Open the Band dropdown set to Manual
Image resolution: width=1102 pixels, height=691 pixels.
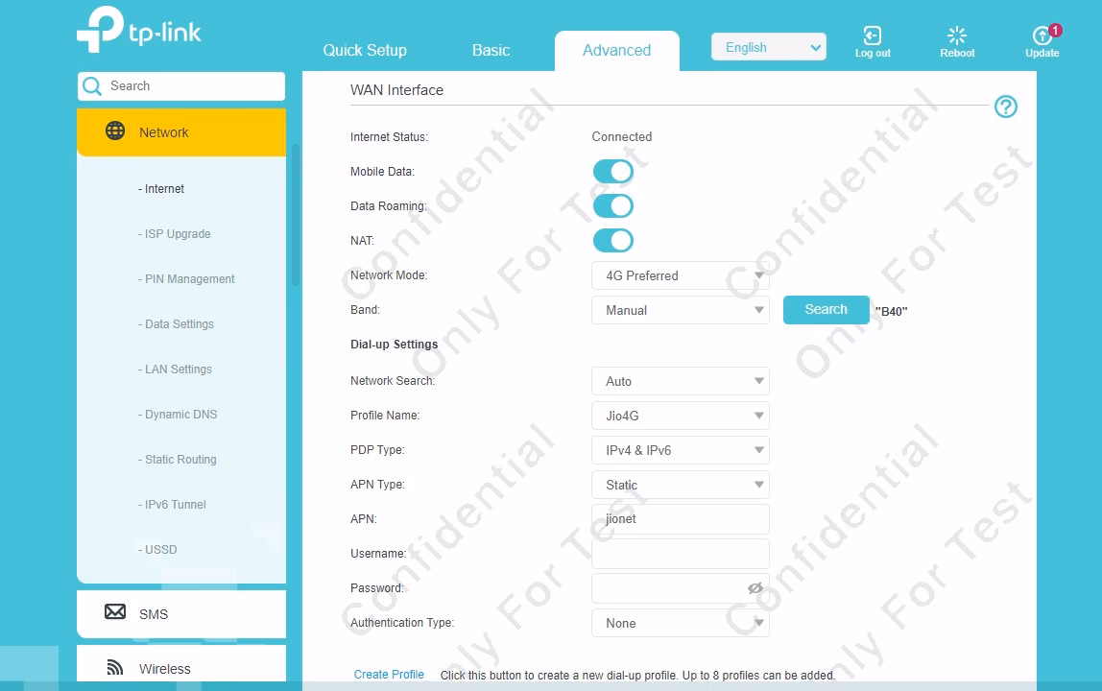681,310
